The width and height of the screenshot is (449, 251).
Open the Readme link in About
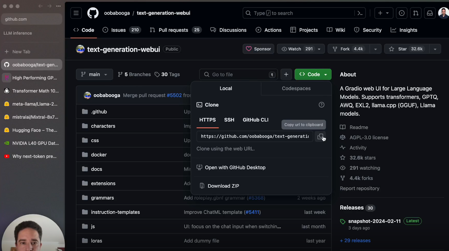tap(354, 127)
